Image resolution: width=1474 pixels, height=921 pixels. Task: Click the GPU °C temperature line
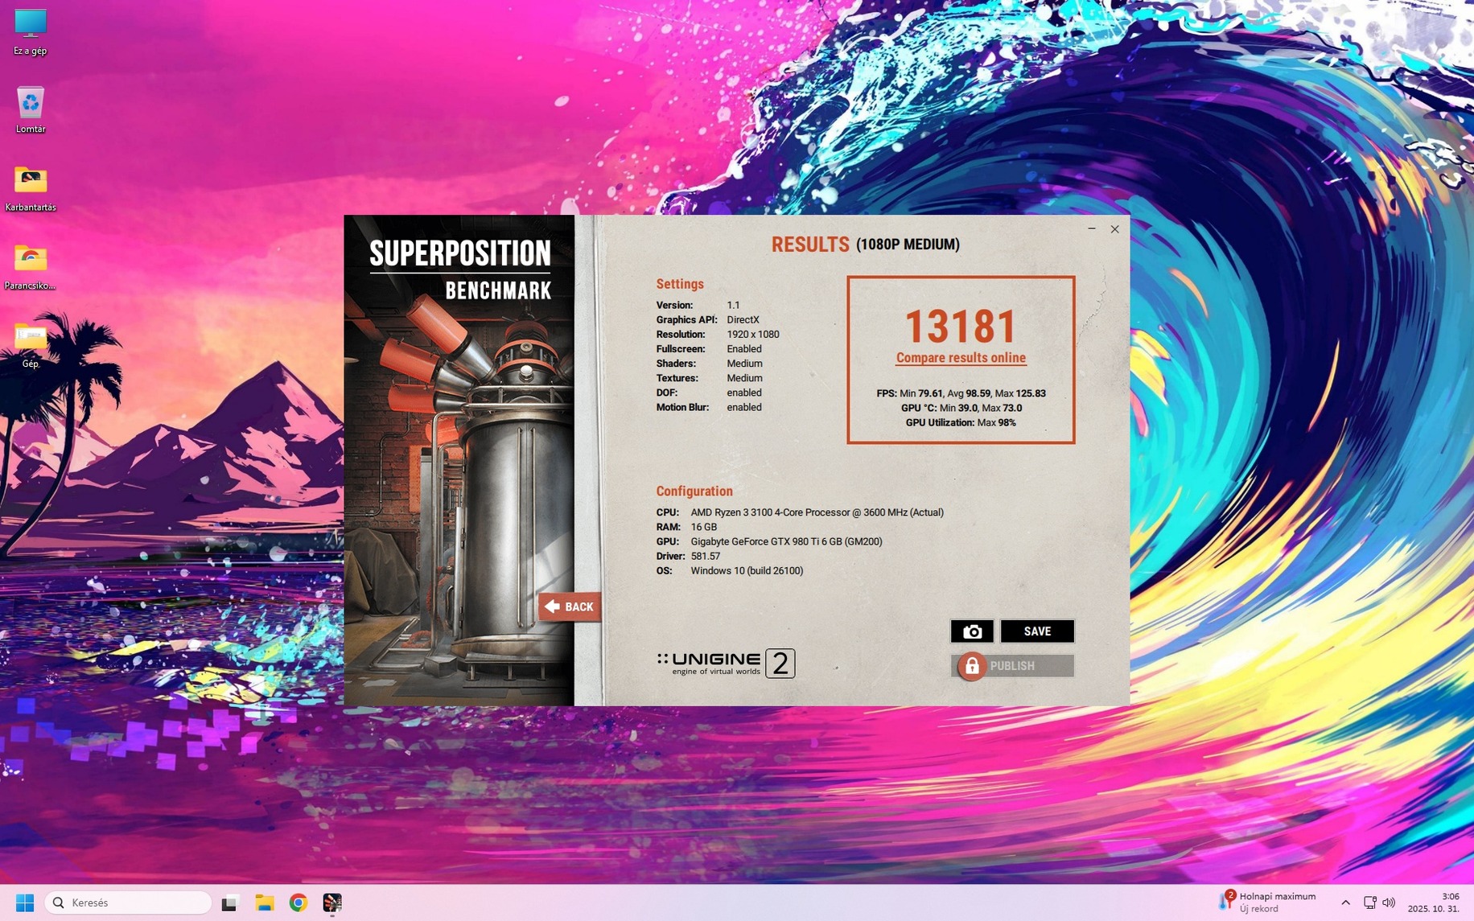[961, 408]
